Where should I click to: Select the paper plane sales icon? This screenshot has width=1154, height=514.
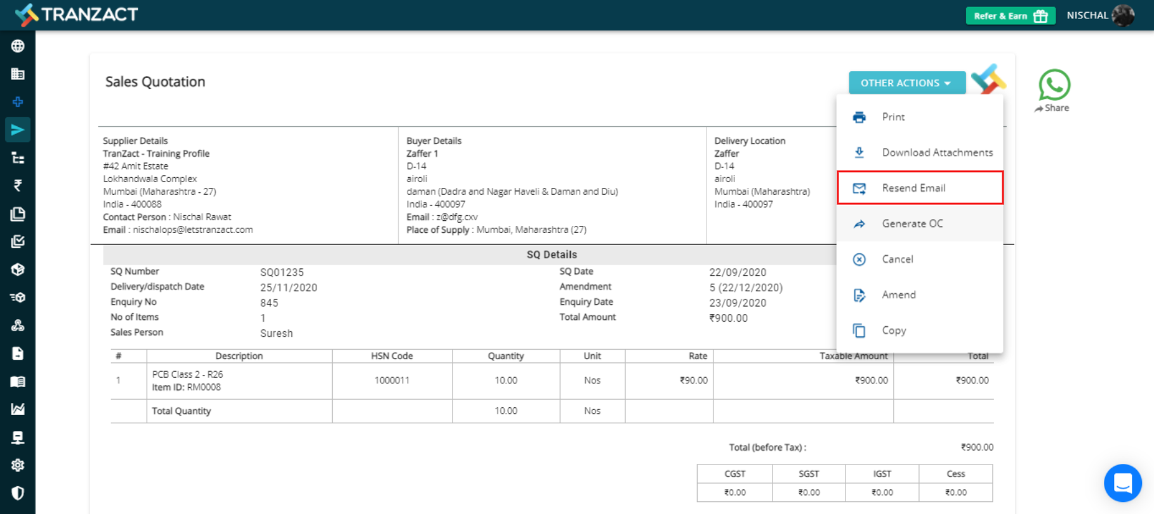click(18, 130)
